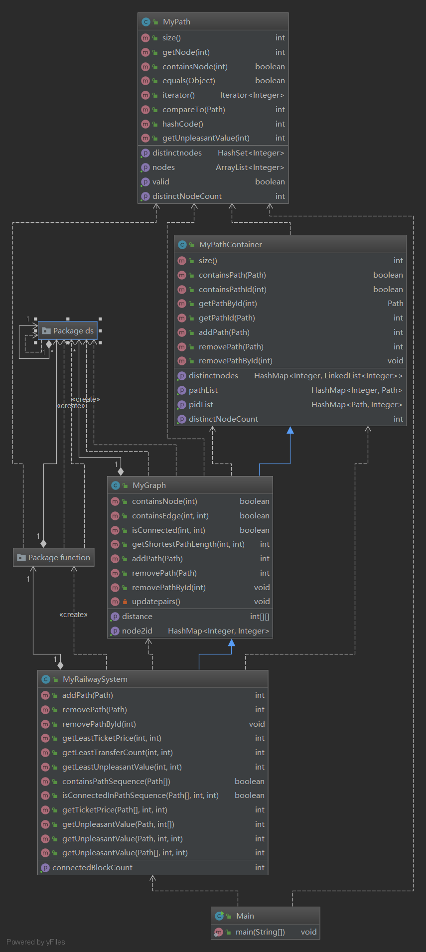The height and width of the screenshot is (952, 426).
Task: Click method icon beside iterator() in MyPath
Action: coord(145,95)
